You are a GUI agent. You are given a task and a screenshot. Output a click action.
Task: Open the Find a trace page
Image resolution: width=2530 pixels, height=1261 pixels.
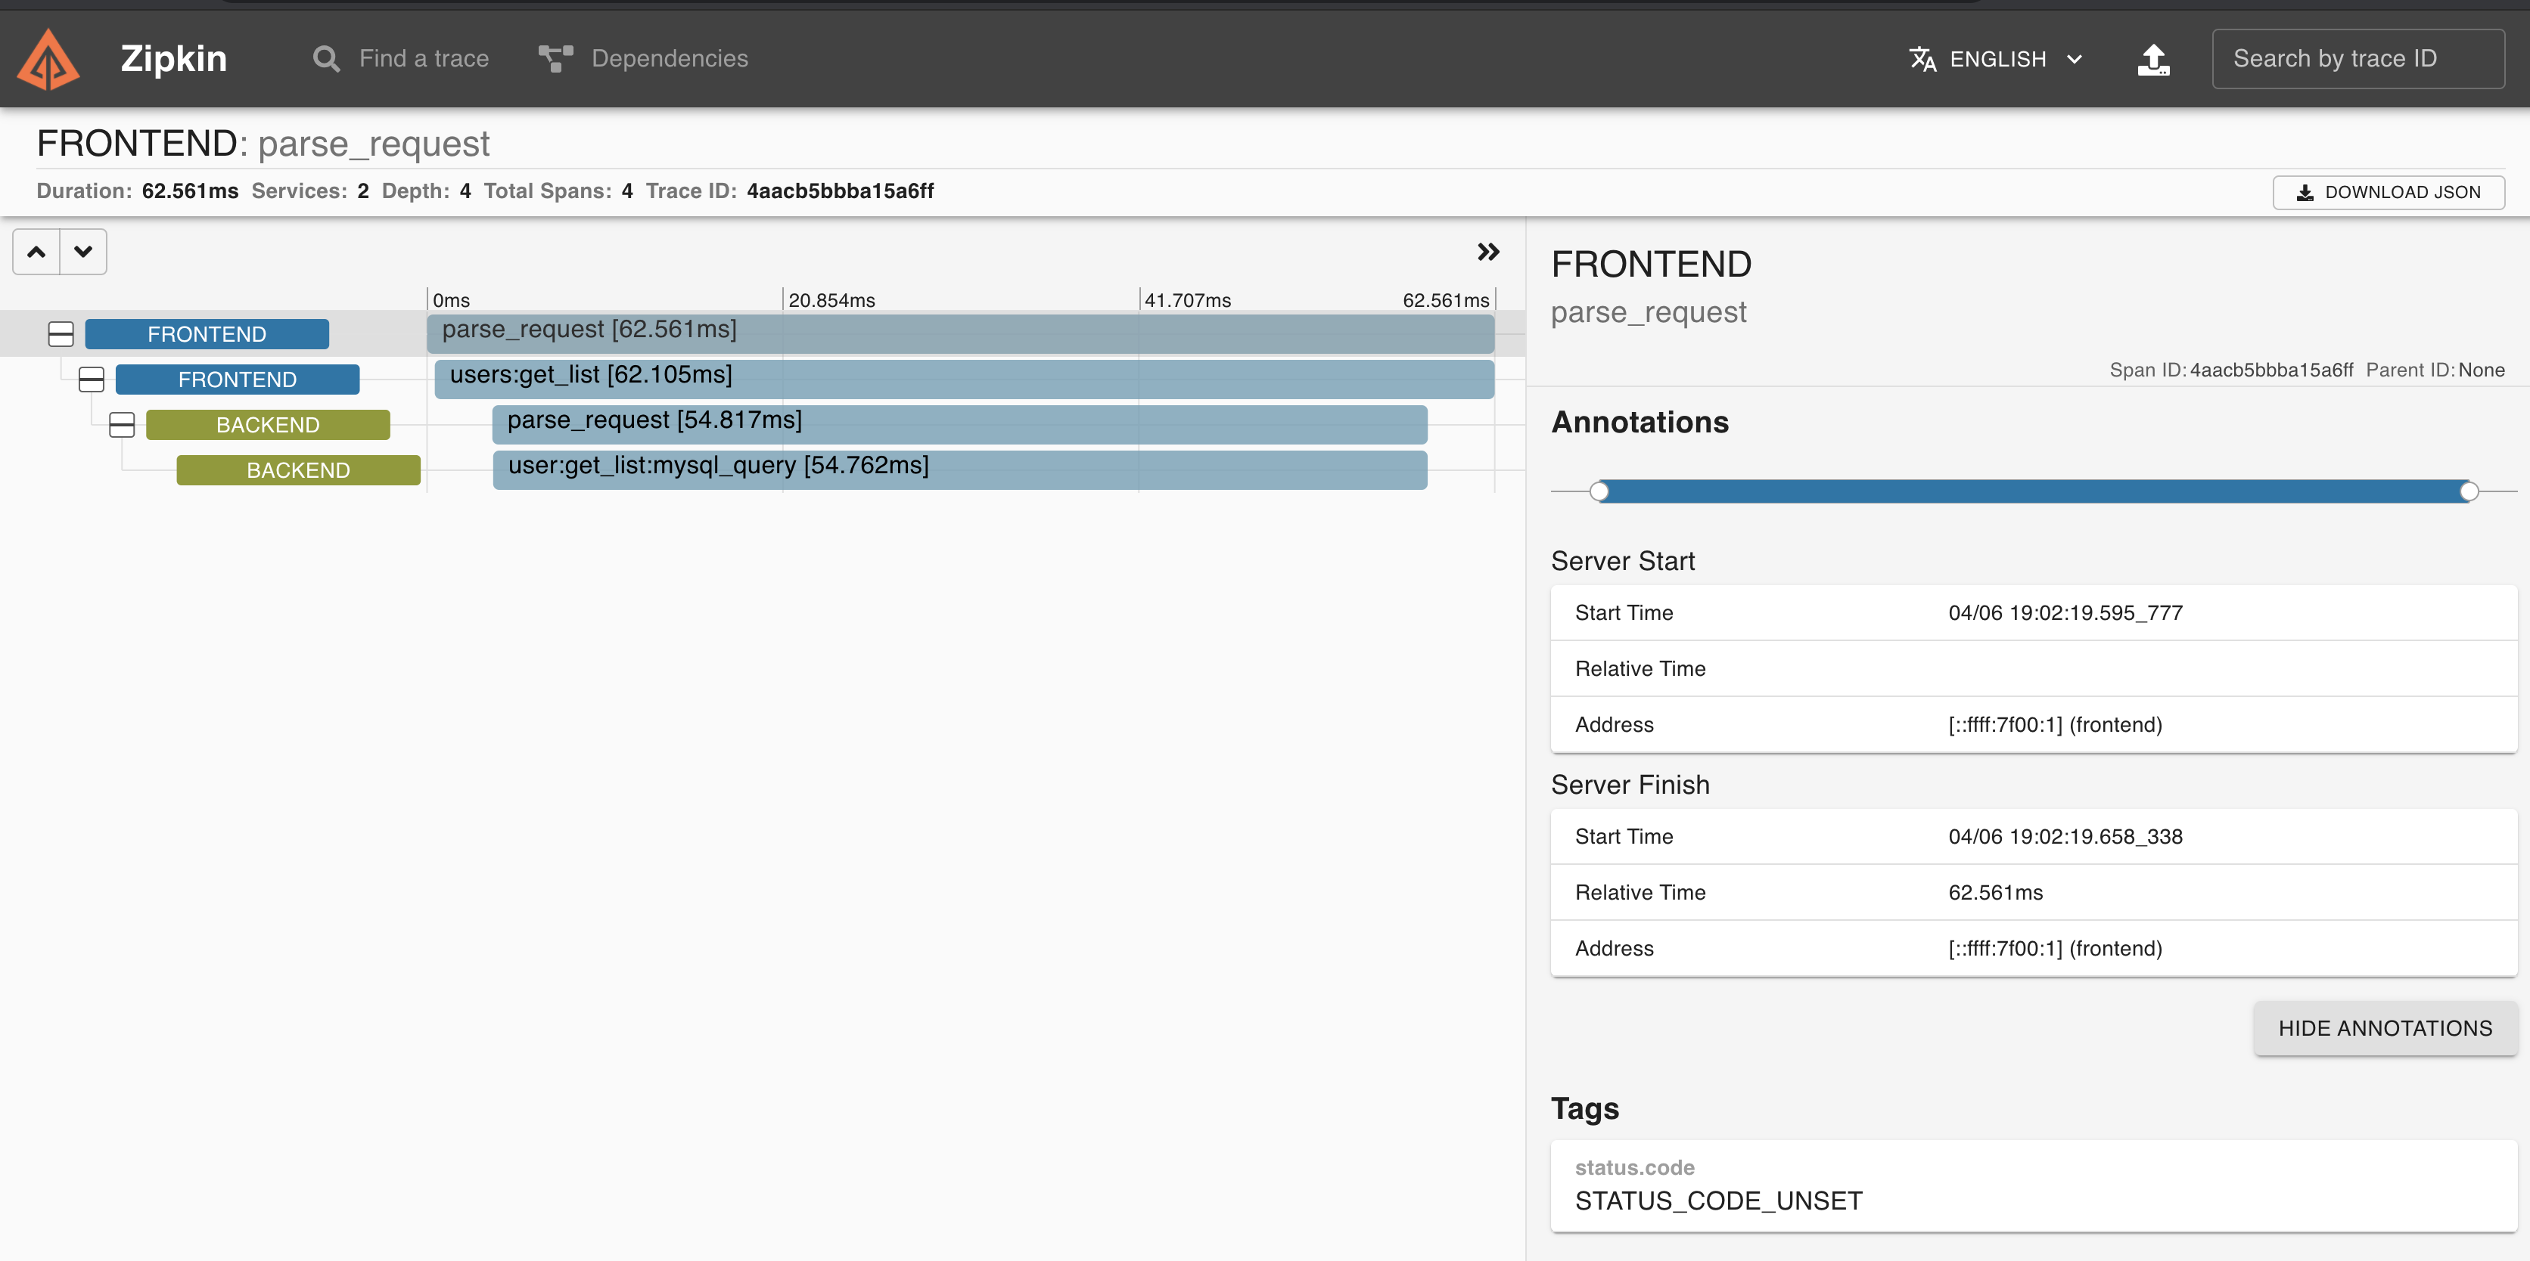point(423,59)
